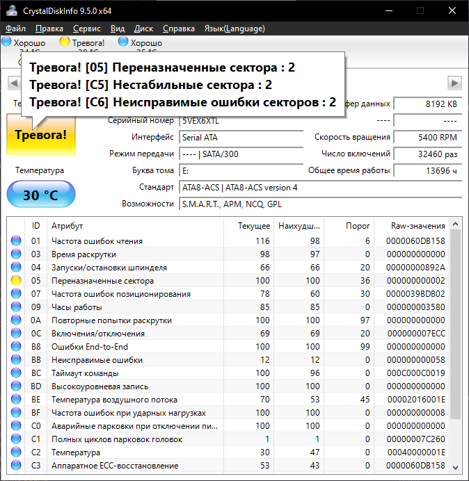Click the Порог column header
This screenshot has height=481, width=469.
click(x=349, y=226)
